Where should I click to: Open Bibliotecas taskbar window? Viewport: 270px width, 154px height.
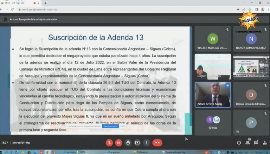coord(141,152)
